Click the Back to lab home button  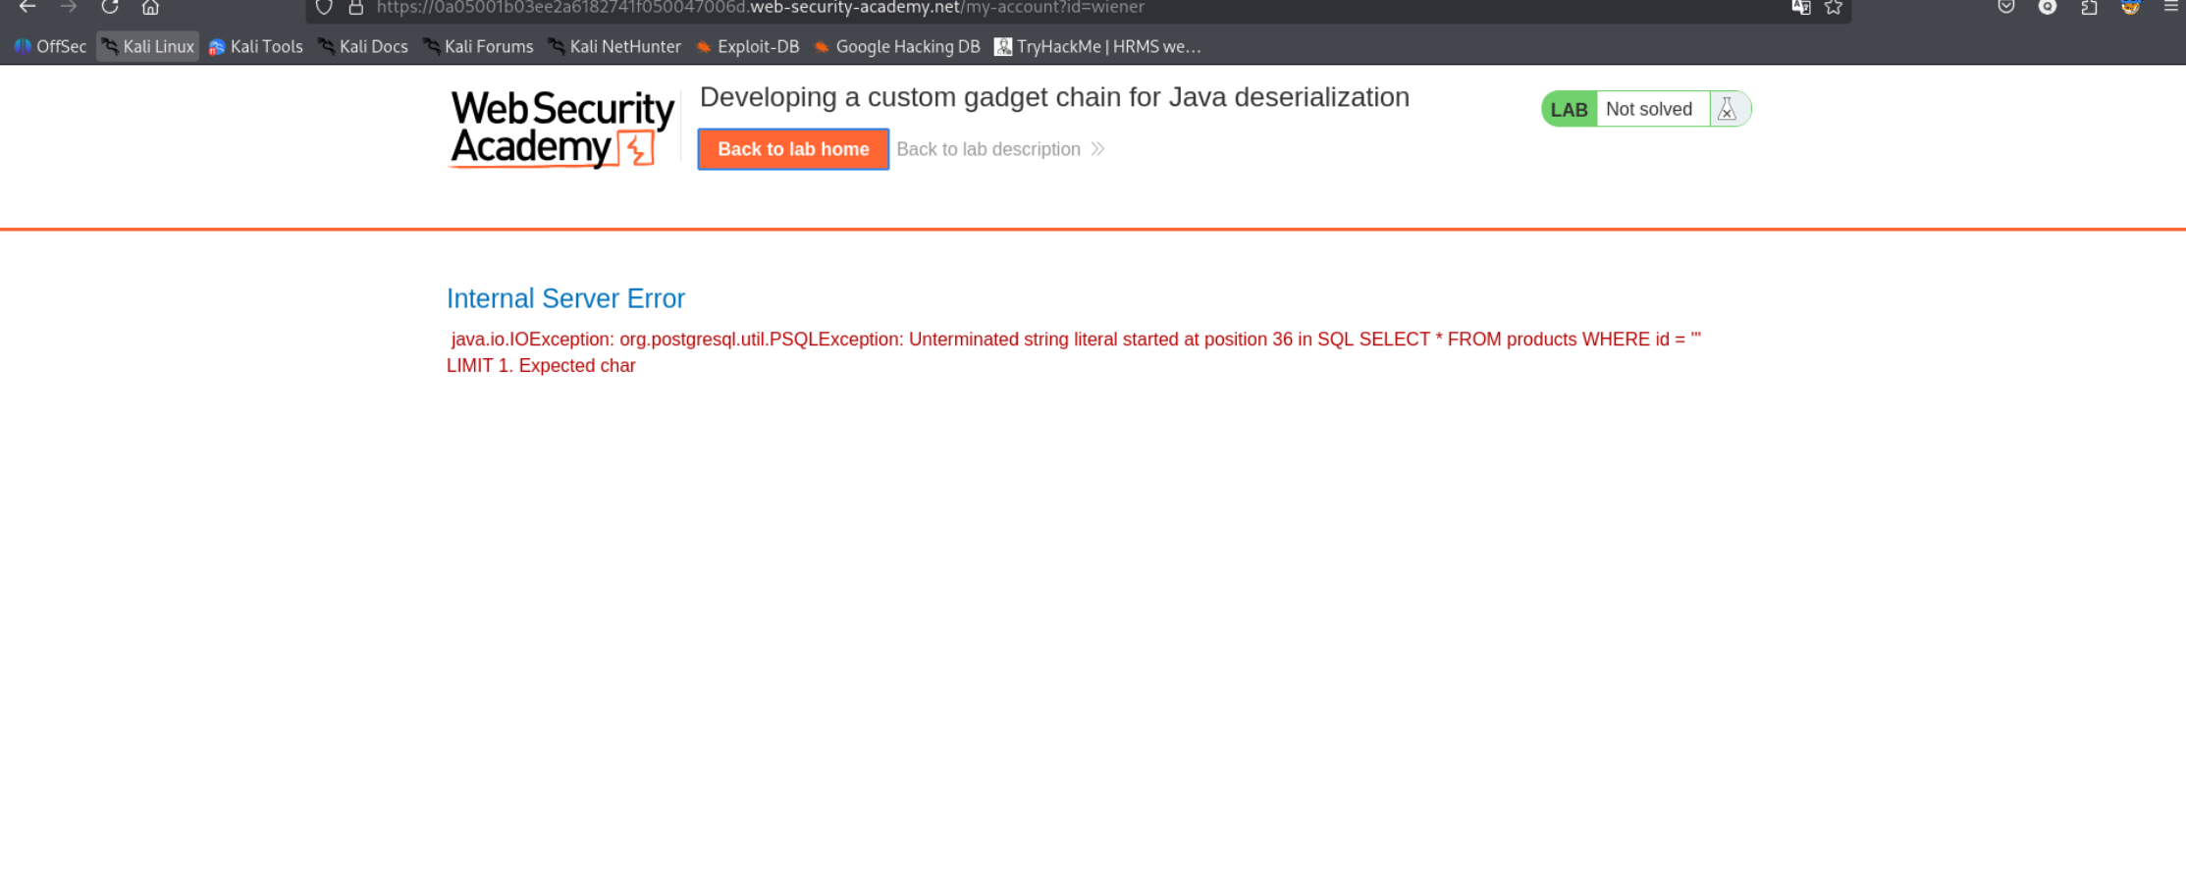793,149
